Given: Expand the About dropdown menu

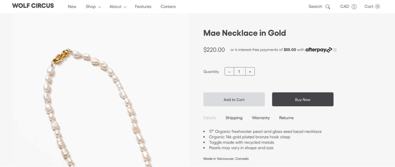Looking at the screenshot, I should 118,7.
